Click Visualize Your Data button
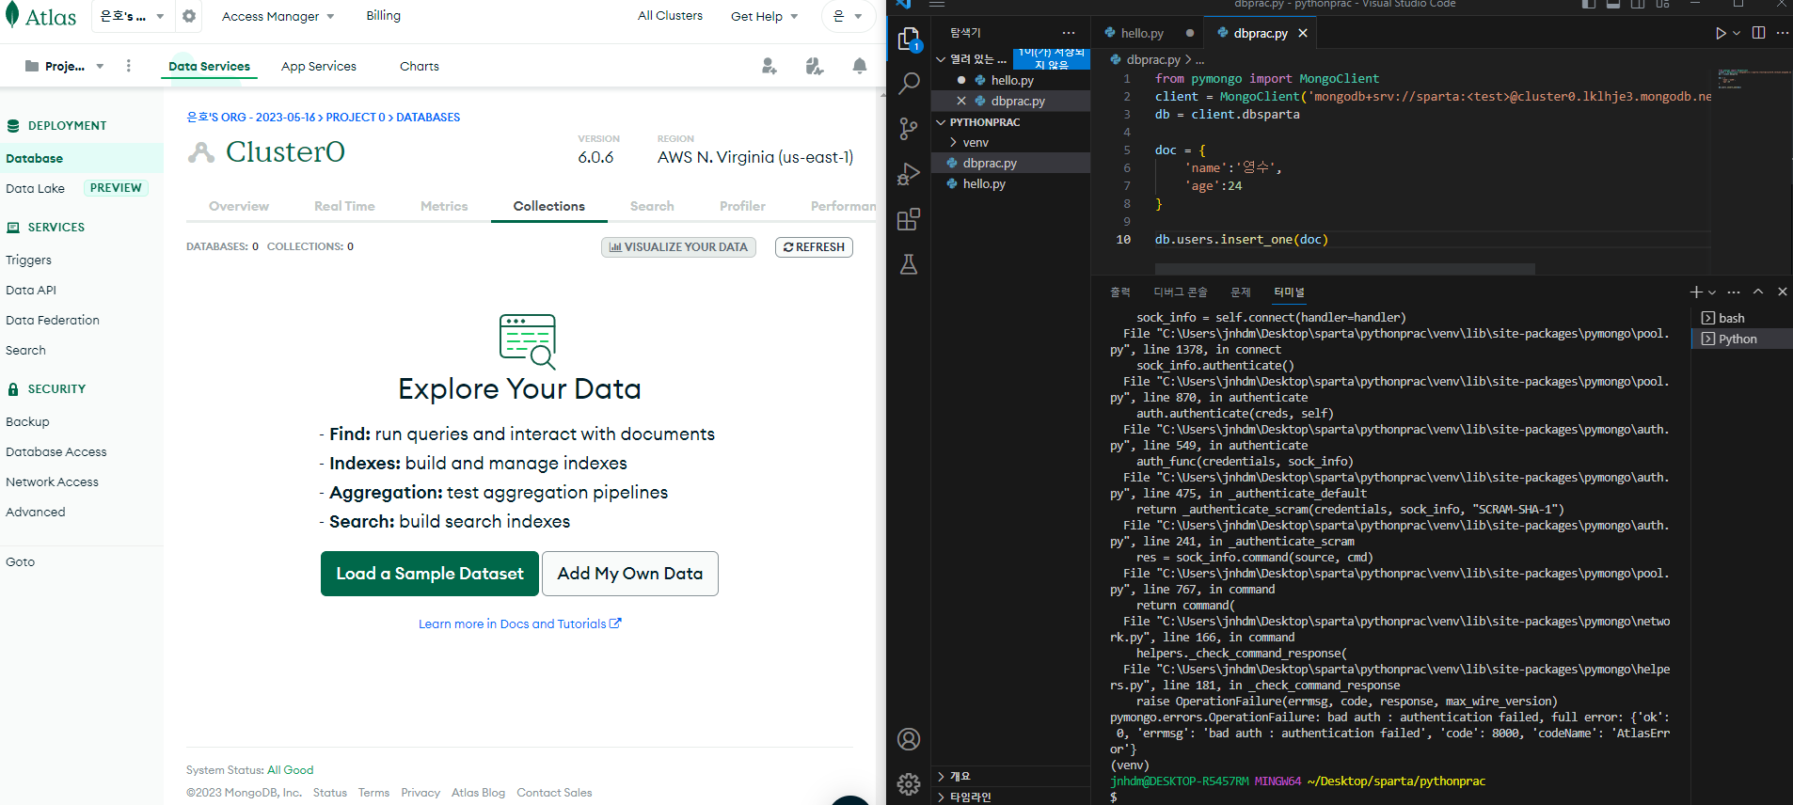 click(x=678, y=247)
